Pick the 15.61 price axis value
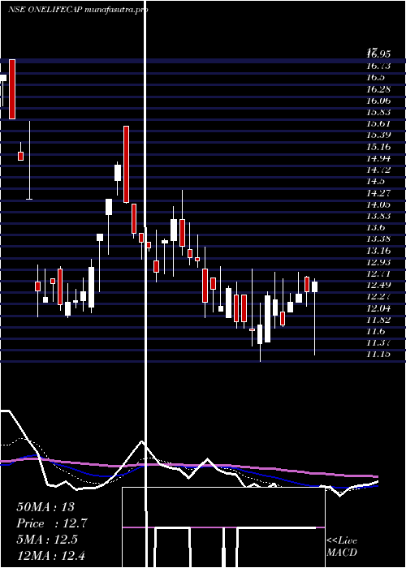 point(378,123)
